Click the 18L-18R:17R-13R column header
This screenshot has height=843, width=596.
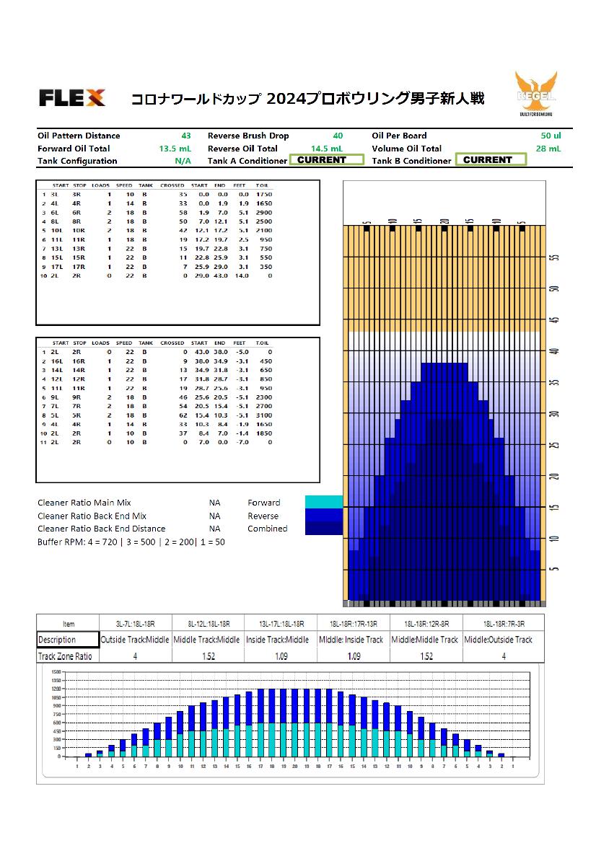(x=354, y=624)
